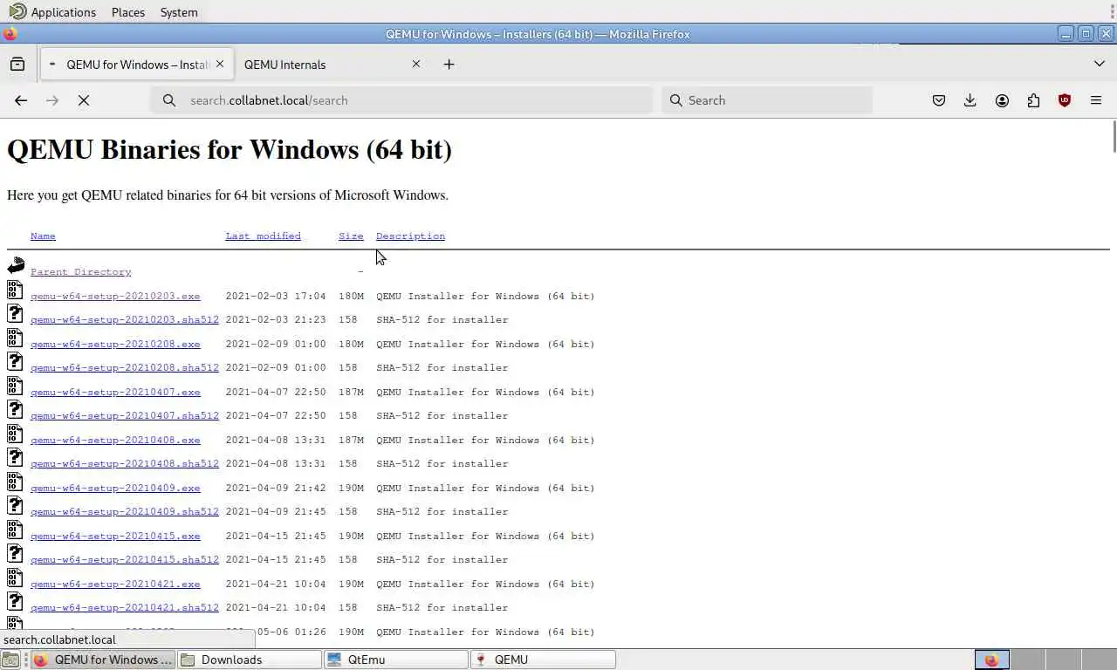
Task: Click the page vertical scrollbar thumb
Action: coord(1114,137)
